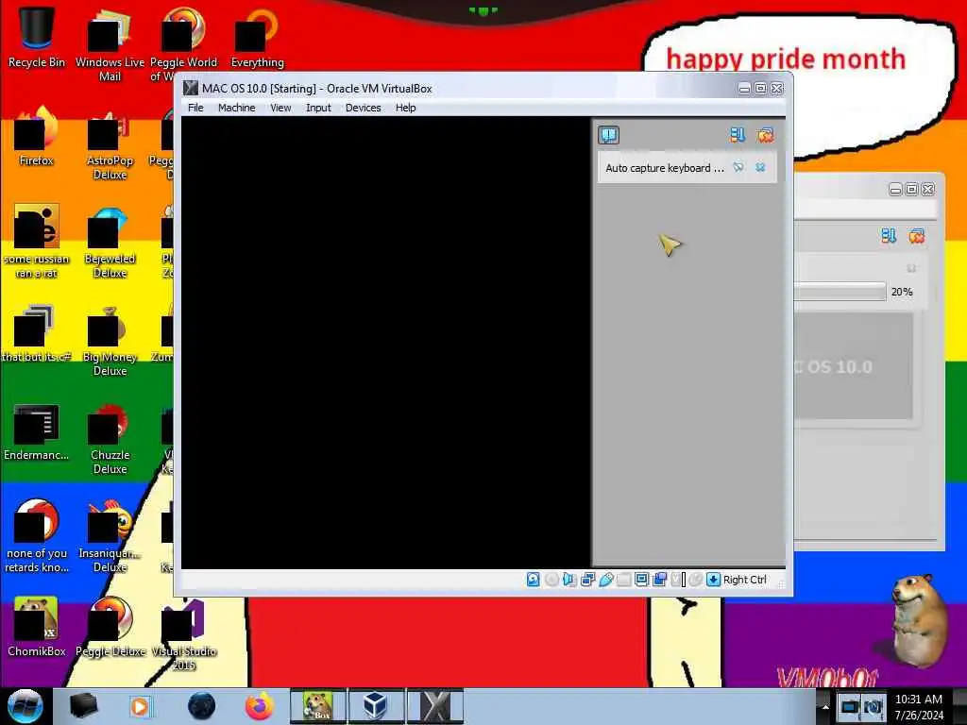Select the Visual Studio 2015 desktop icon
Image resolution: width=967 pixels, height=725 pixels.
[x=184, y=635]
